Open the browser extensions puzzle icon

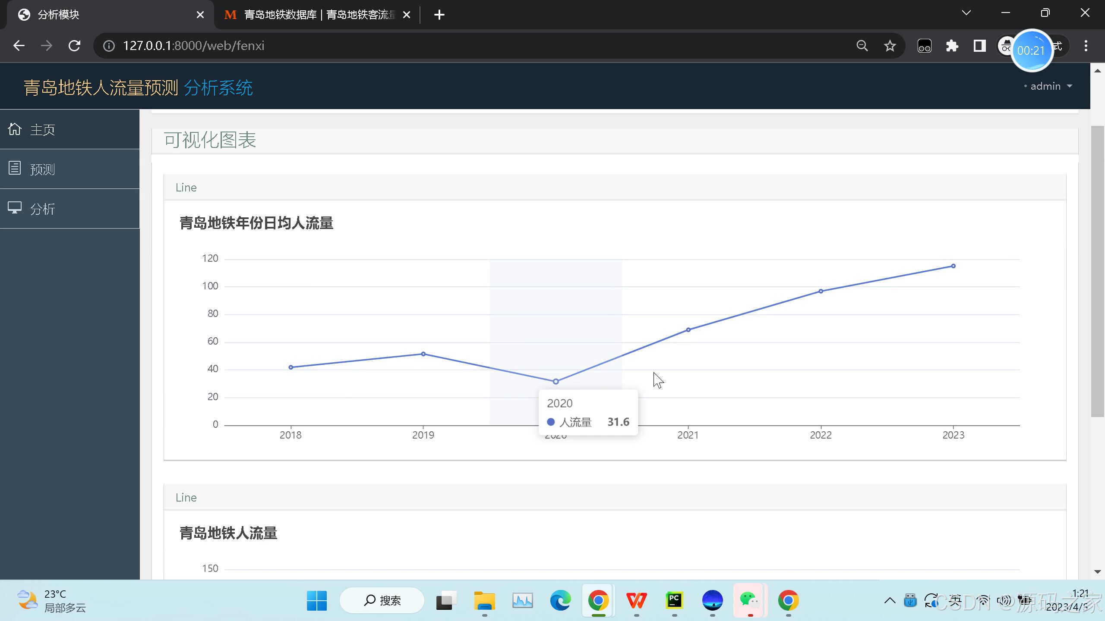click(x=952, y=46)
